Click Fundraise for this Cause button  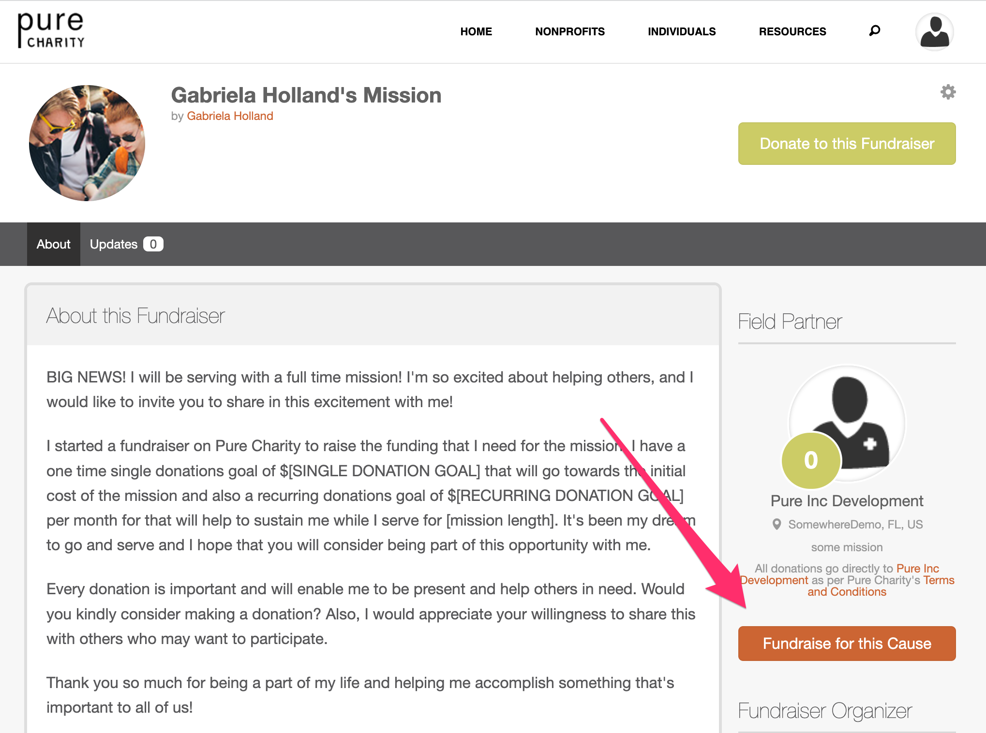click(847, 644)
